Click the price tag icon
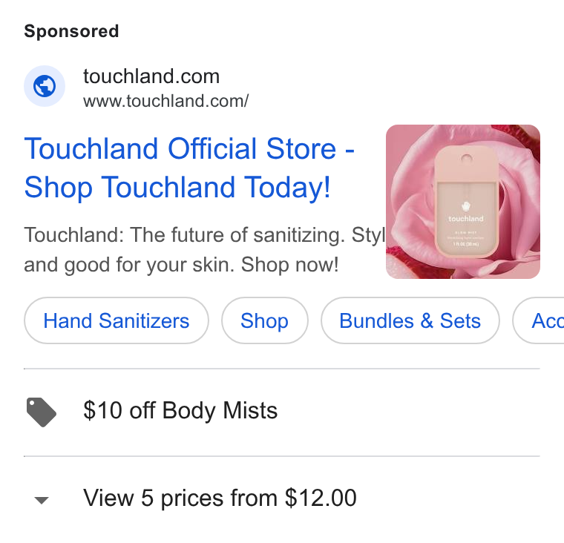This screenshot has width=564, height=543. (42, 412)
